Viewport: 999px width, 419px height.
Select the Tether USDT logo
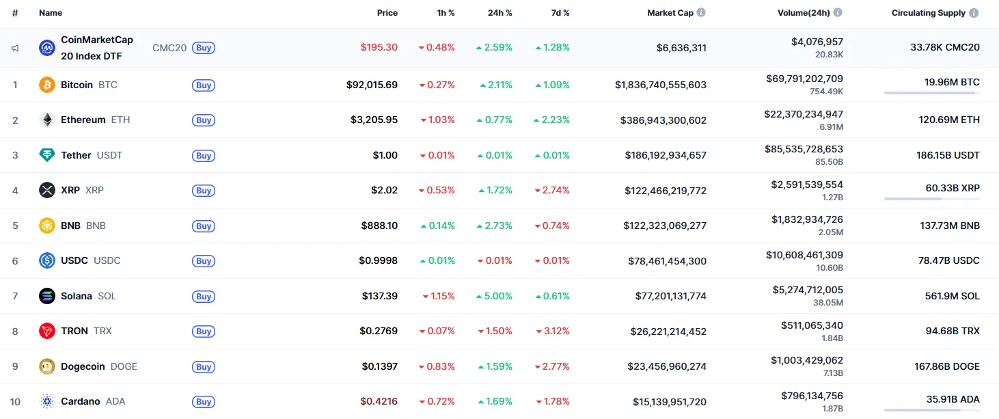(46, 154)
